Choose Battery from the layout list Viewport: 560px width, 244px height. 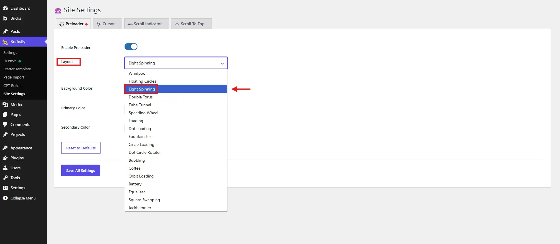pos(176,184)
